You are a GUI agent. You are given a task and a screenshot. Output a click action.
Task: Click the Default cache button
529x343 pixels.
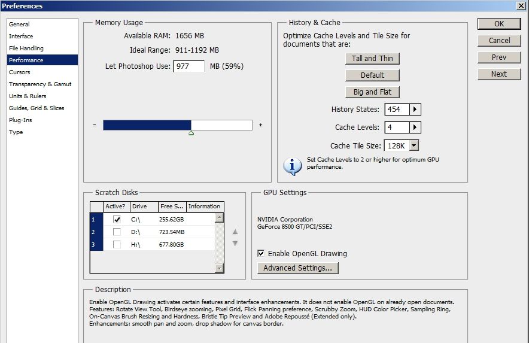pyautogui.click(x=372, y=75)
